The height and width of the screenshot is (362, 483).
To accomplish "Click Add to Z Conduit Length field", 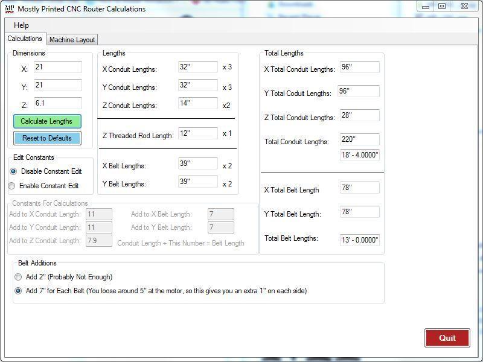I will pyautogui.click(x=99, y=241).
